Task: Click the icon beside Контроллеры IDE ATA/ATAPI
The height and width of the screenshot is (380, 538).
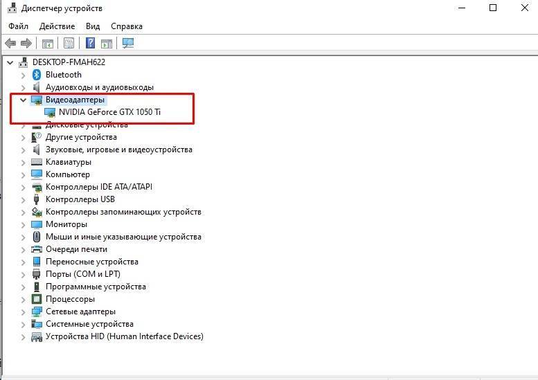Action: click(x=37, y=188)
